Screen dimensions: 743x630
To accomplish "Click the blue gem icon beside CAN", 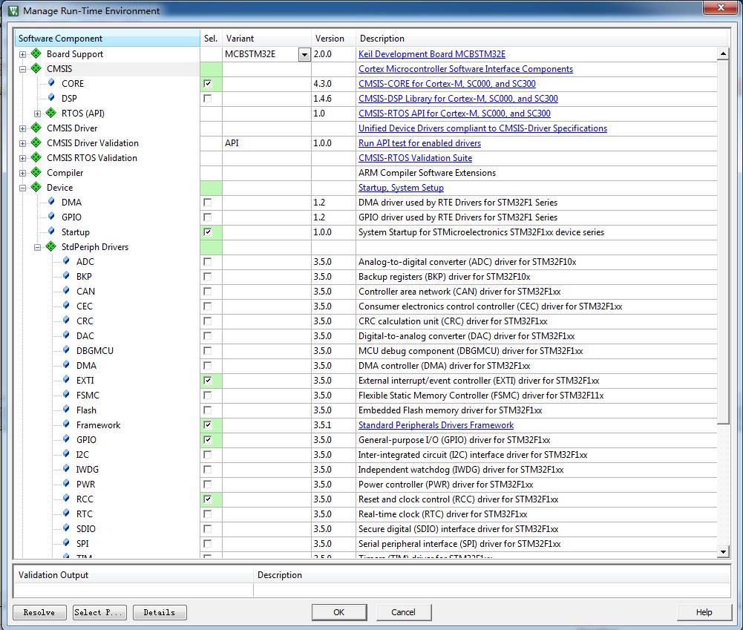I will [x=66, y=290].
